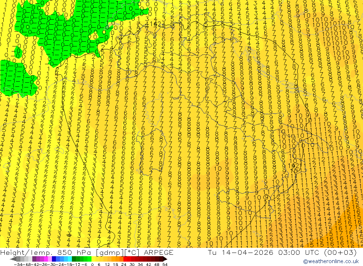This screenshot has height=266, width=363.
Task: Pick the dark purple legend swatch above -42
Action: point(34,259)
